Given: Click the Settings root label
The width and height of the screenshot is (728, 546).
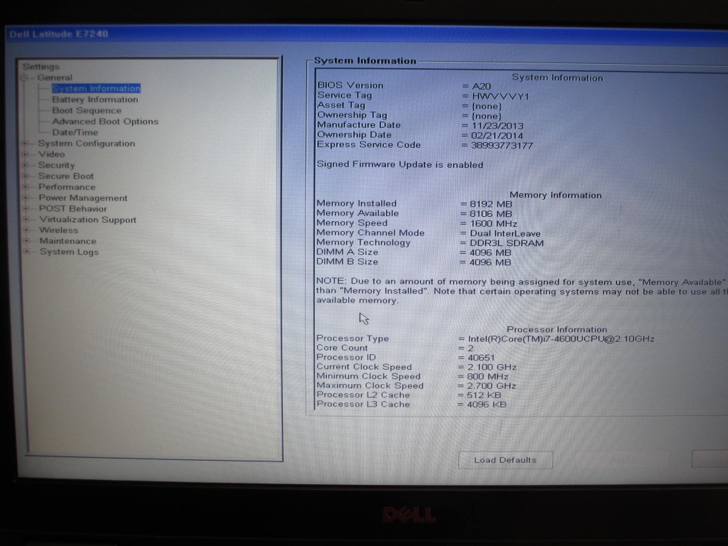Looking at the screenshot, I should click(x=41, y=67).
